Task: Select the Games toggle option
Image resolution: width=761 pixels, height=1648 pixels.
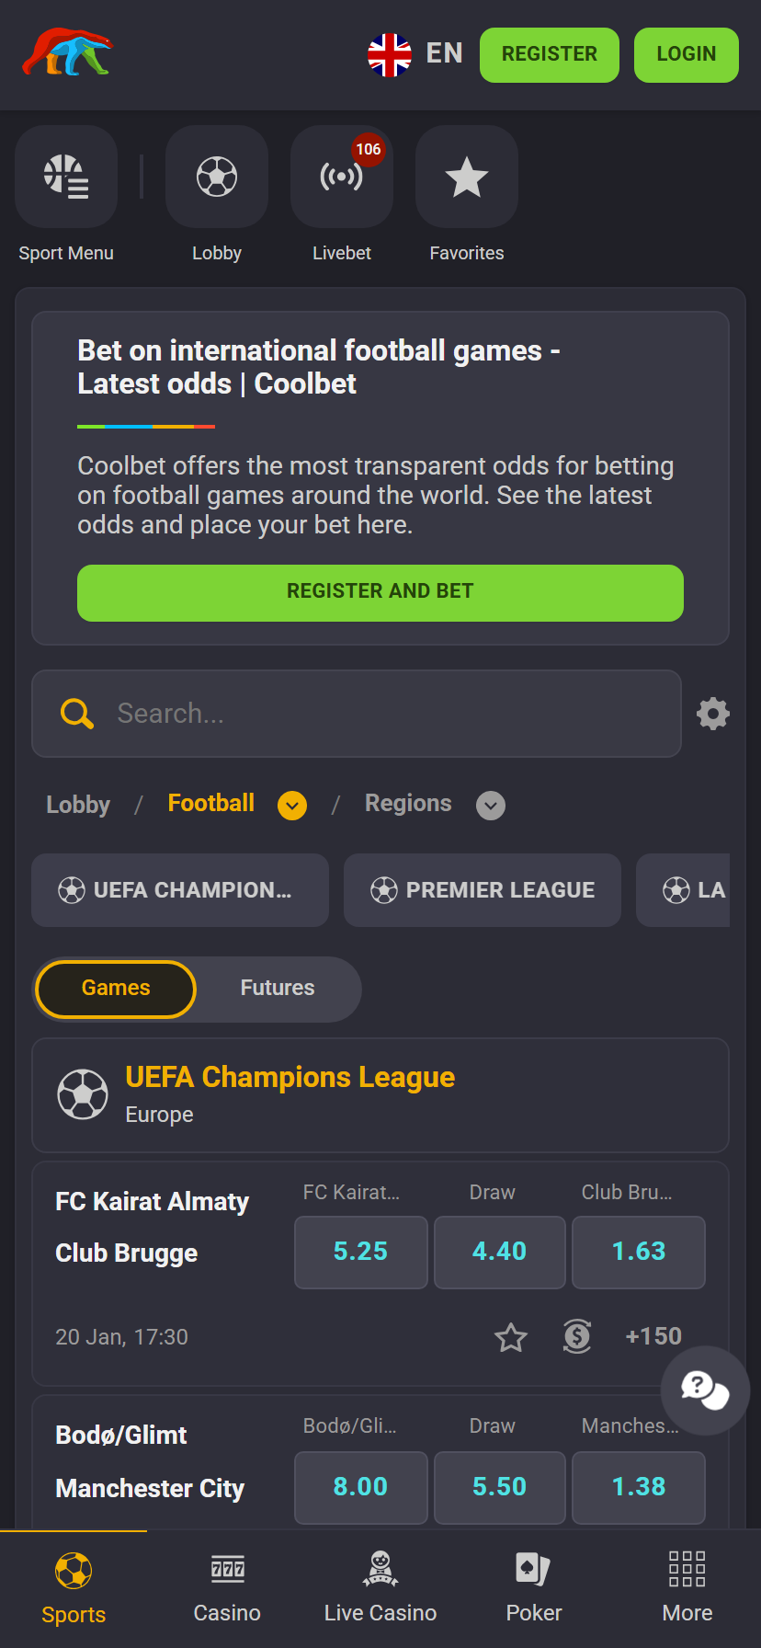Action: pyautogui.click(x=115, y=989)
